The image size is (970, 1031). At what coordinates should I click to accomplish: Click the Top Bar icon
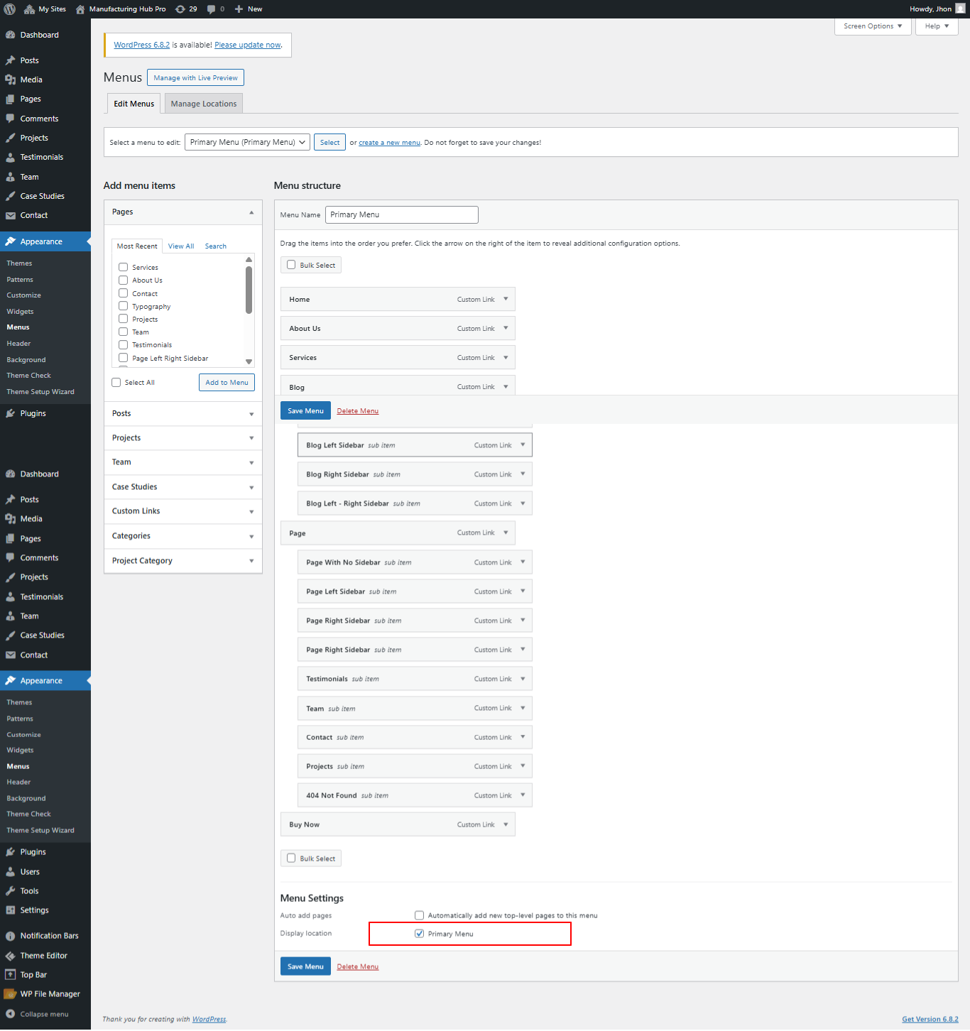pos(11,975)
